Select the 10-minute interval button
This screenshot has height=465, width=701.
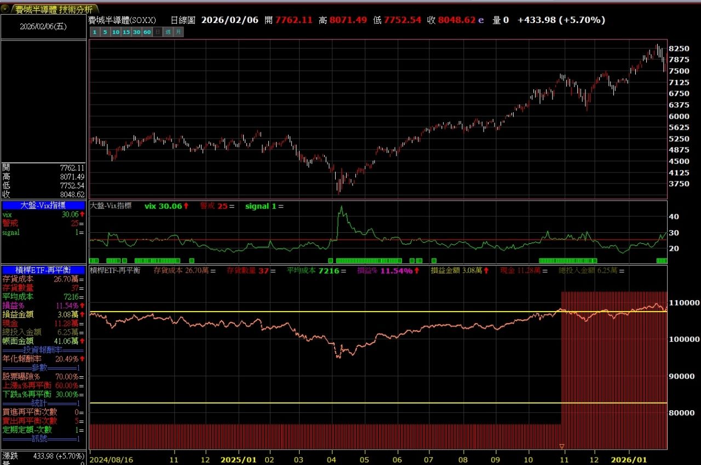click(x=115, y=32)
